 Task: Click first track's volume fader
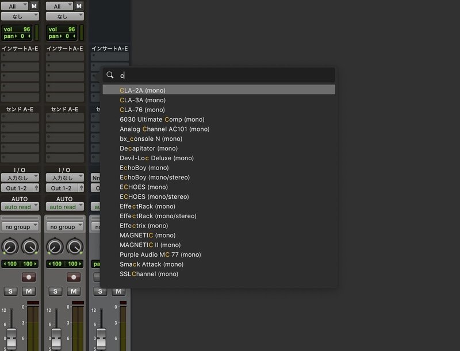[11, 338]
